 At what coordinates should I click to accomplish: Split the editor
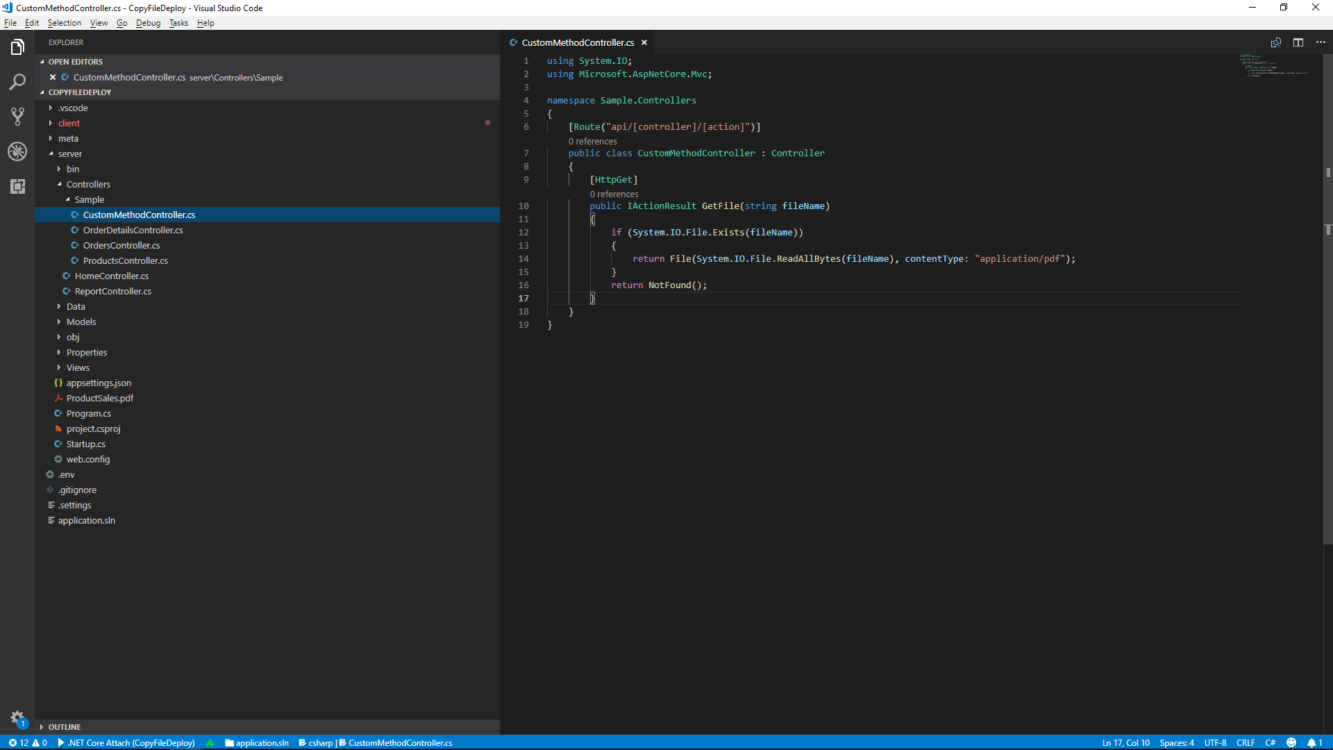(1298, 42)
